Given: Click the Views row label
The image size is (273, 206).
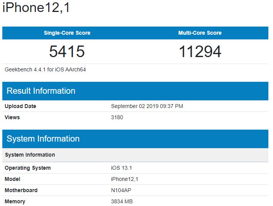Looking at the screenshot, I should [x=12, y=117].
